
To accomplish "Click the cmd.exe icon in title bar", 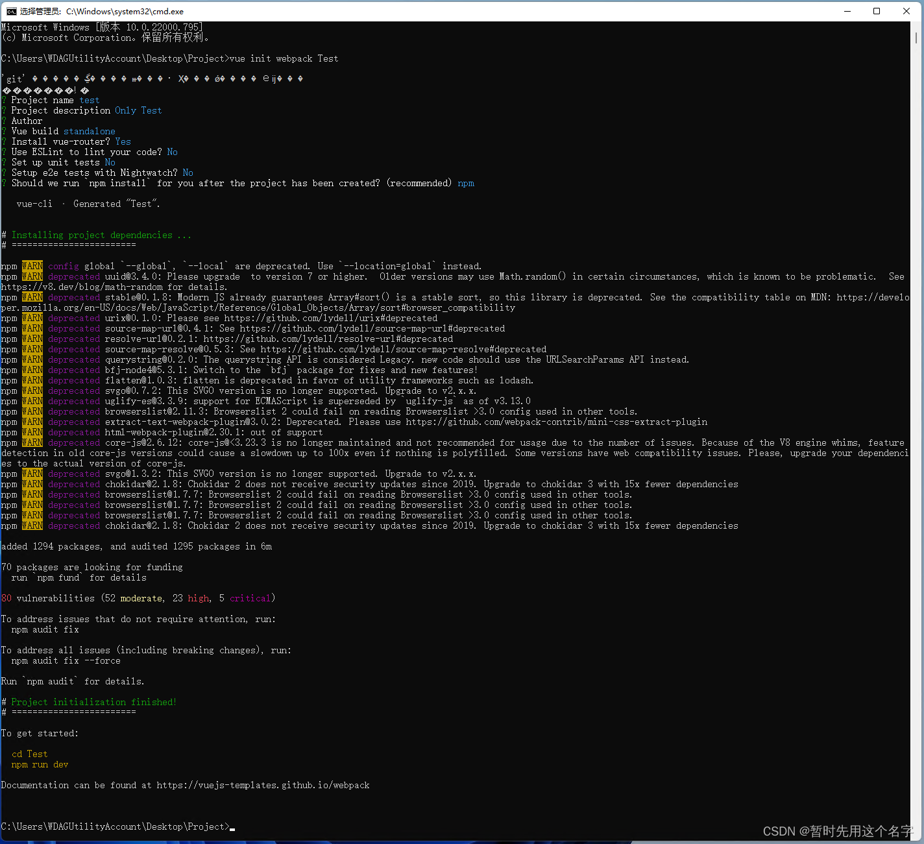I will point(12,11).
